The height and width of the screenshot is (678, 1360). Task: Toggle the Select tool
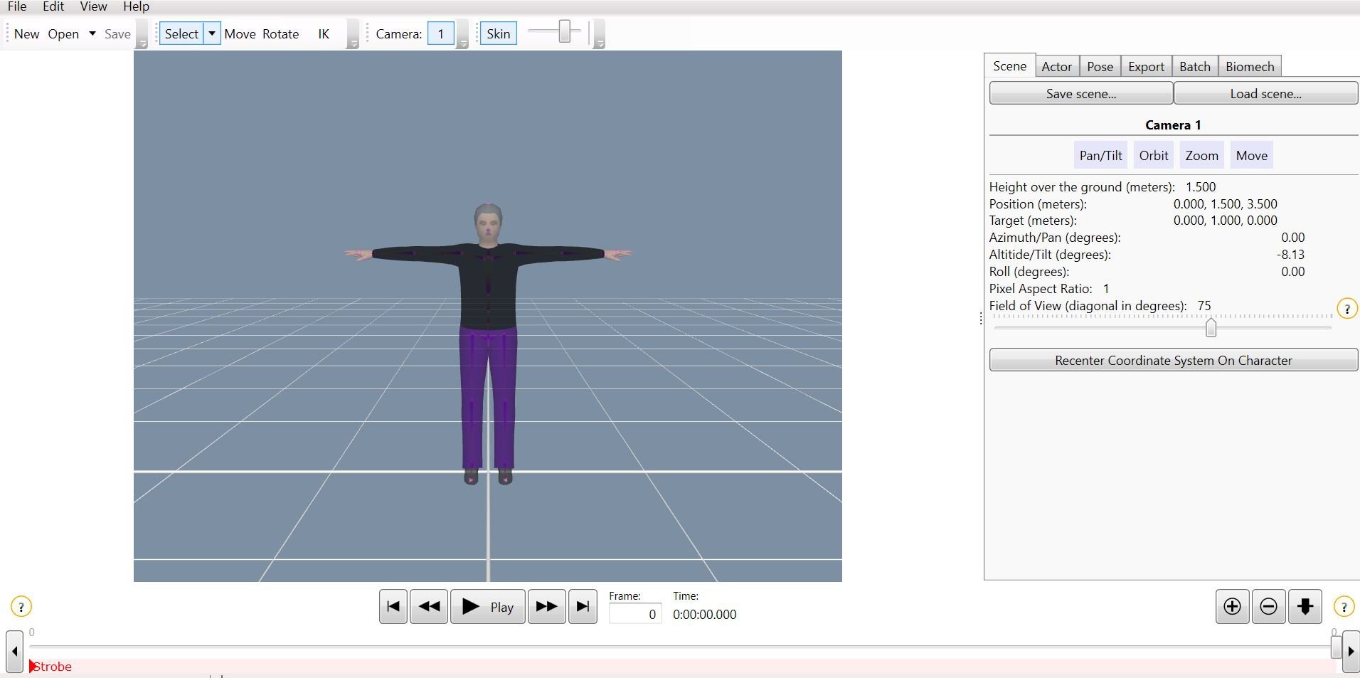181,34
